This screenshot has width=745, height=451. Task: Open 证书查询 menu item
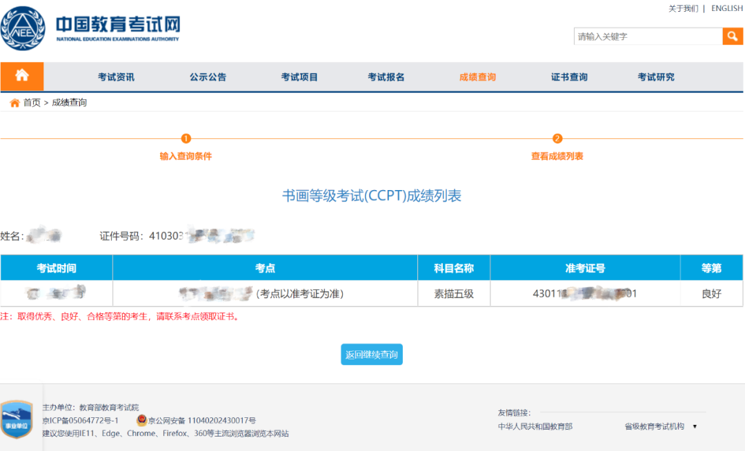[569, 77]
